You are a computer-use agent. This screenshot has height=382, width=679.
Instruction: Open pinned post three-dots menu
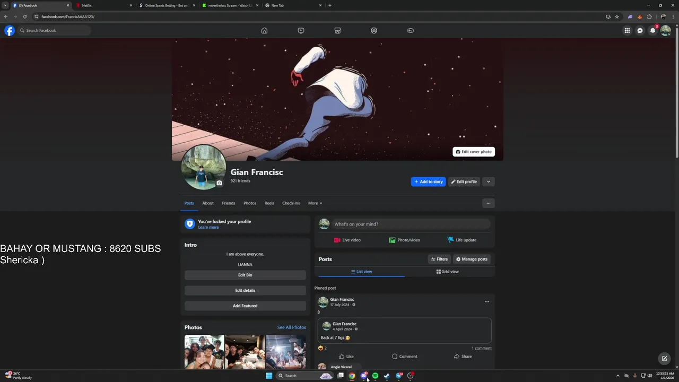pyautogui.click(x=486, y=302)
